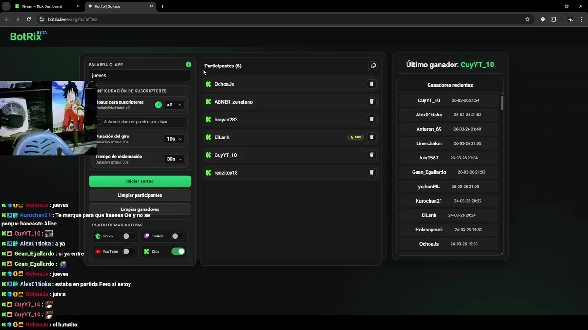The image size is (588, 330).
Task: Click the BotRix BETA logo
Action: tap(28, 36)
